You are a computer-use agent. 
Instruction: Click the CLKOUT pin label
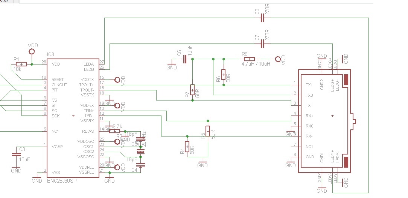(x=59, y=85)
